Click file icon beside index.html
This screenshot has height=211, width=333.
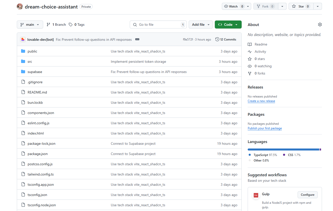(23, 133)
